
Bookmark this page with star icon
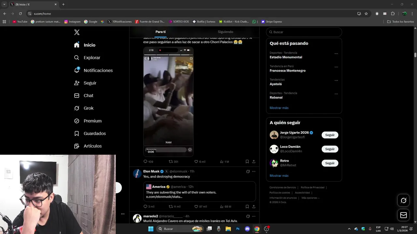tap(366, 14)
